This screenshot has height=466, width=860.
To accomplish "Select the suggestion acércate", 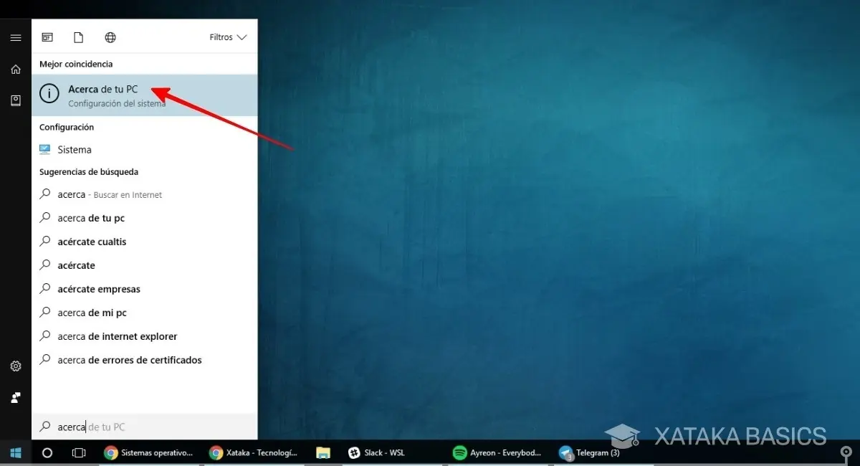I will click(145, 265).
